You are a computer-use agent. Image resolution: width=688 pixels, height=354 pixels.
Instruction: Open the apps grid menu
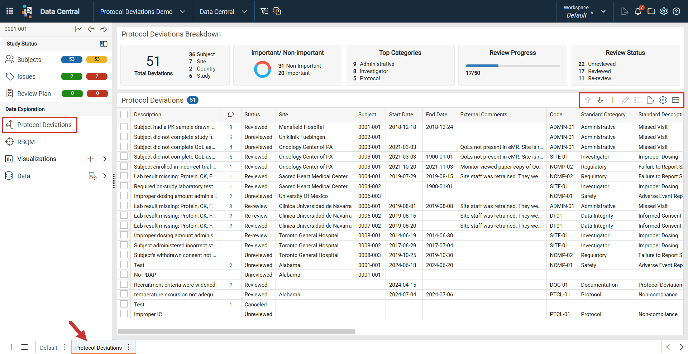tap(10, 11)
